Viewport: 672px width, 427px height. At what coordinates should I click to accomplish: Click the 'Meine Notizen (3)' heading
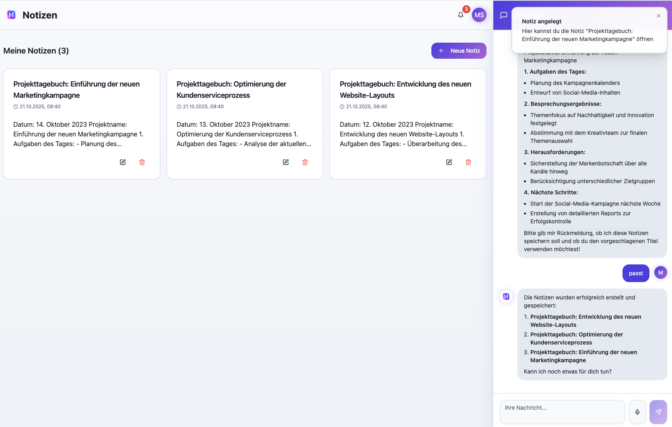pyautogui.click(x=36, y=51)
